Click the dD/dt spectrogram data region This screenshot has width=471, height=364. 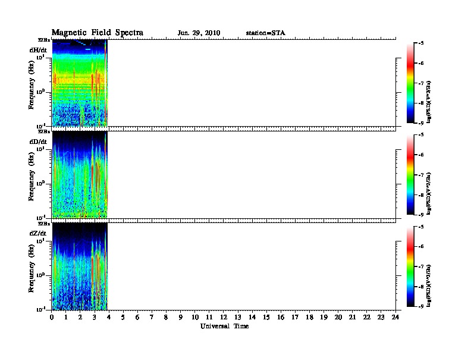[x=80, y=174]
